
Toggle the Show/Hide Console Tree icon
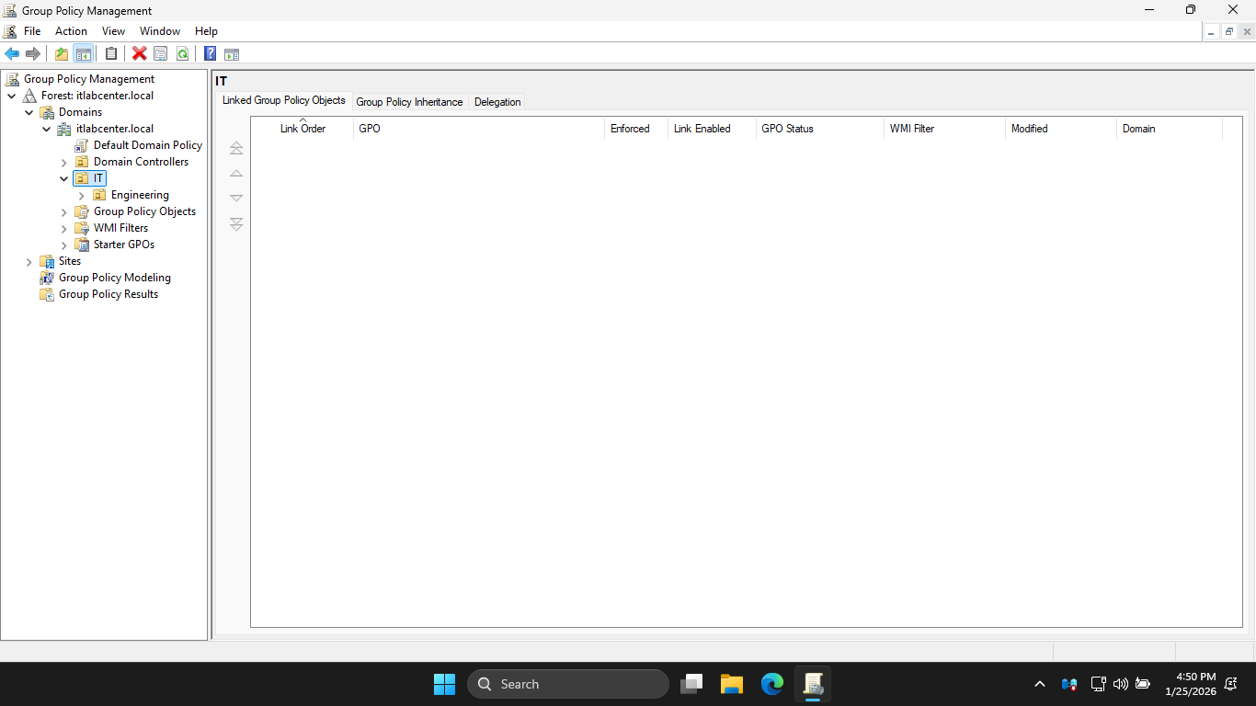84,54
